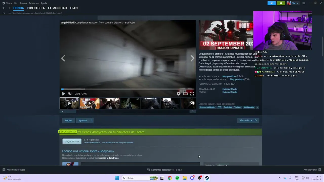The height and width of the screenshot is (182, 324).
Task: Go back with the back arrow
Action: 4,8
